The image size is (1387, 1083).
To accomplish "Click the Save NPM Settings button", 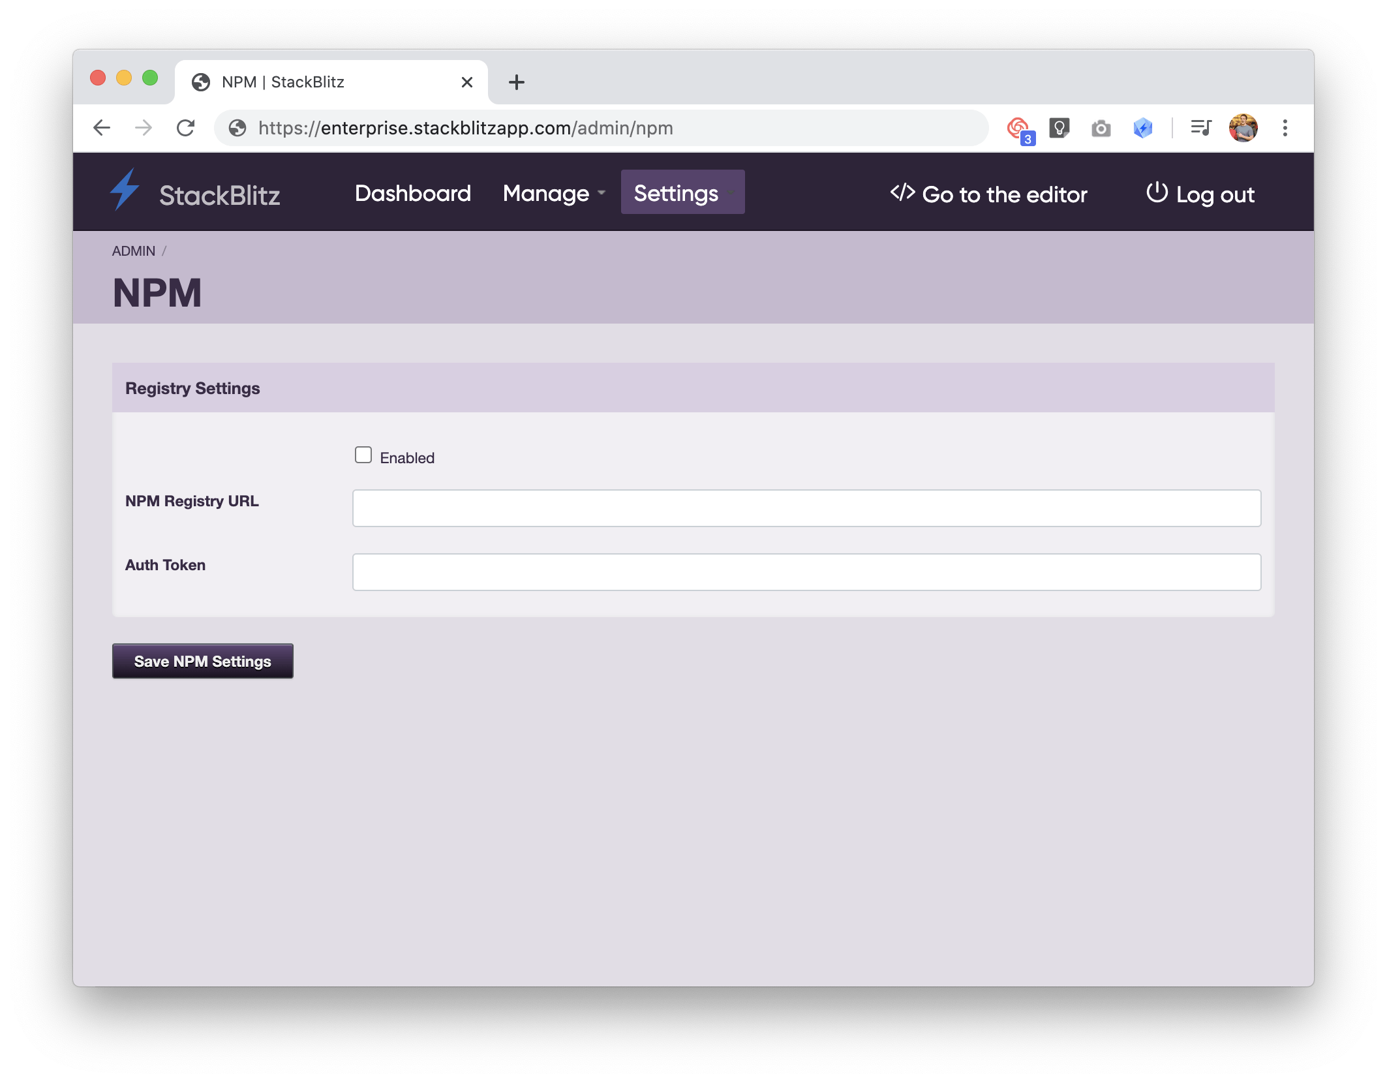I will click(x=202, y=661).
